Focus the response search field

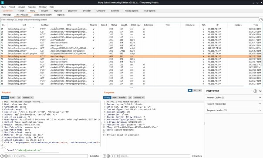point(155,156)
